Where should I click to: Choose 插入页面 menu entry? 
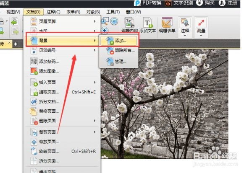pyautogui.click(x=62, y=82)
